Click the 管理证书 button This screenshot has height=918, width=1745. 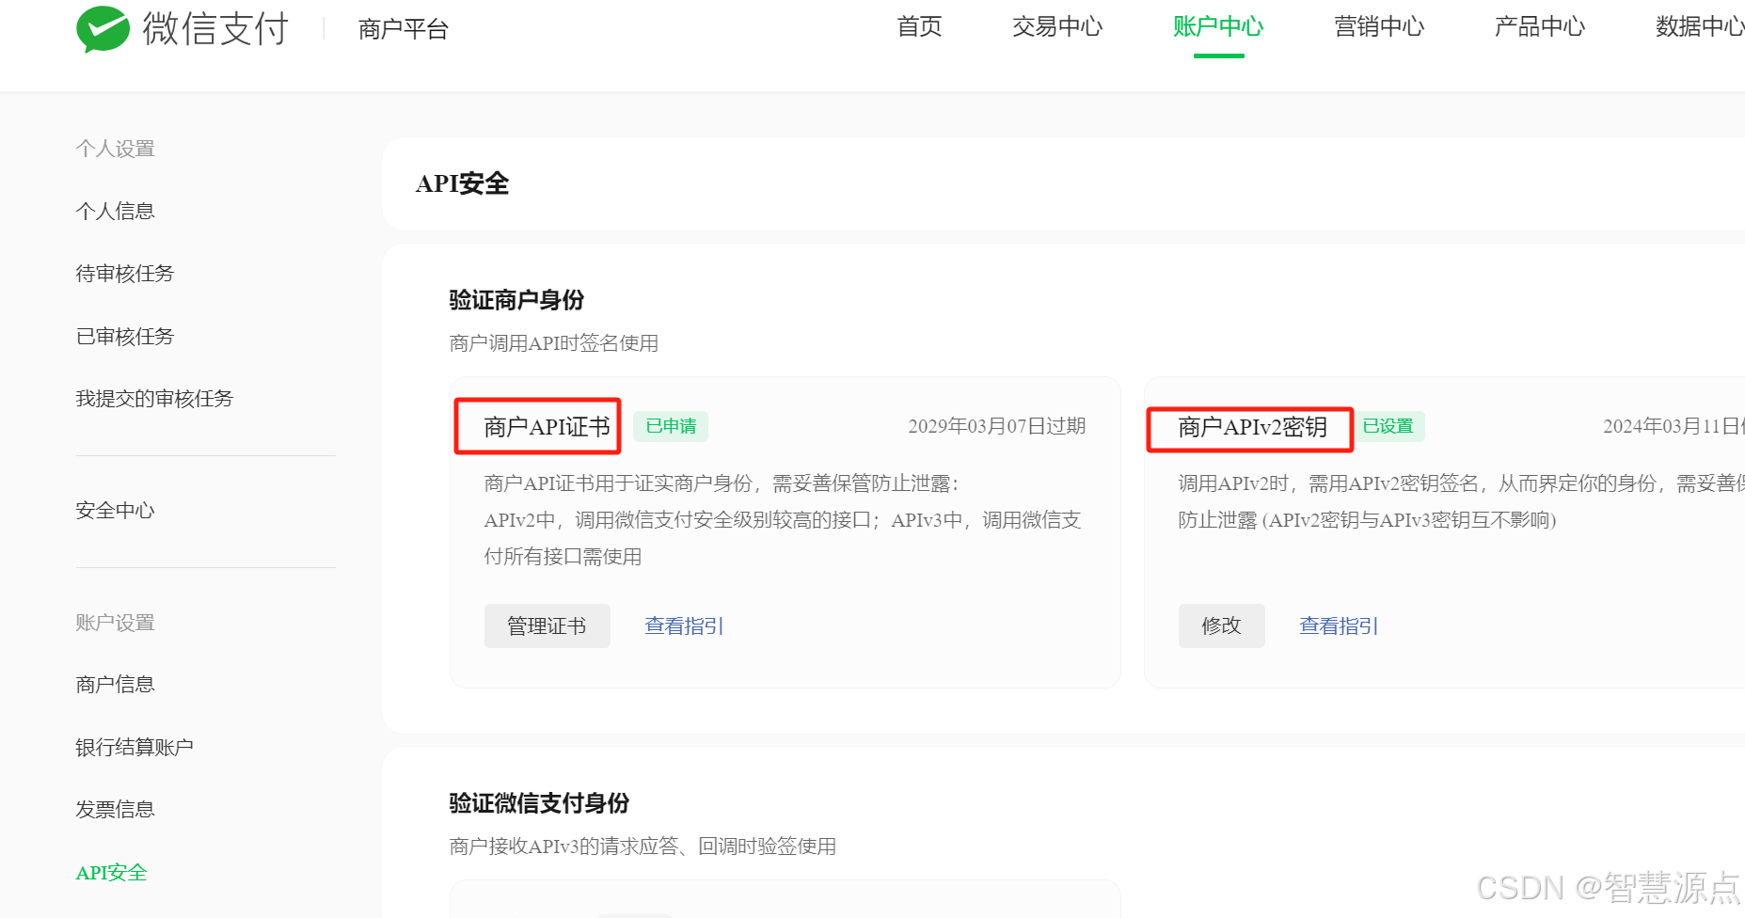(x=547, y=625)
